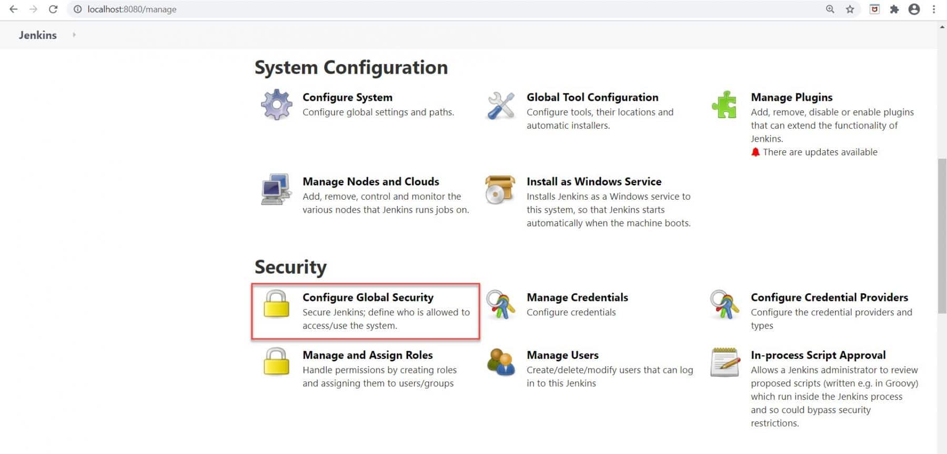Click the "Configure credentials" description text
Image resolution: width=947 pixels, height=454 pixels.
click(571, 312)
